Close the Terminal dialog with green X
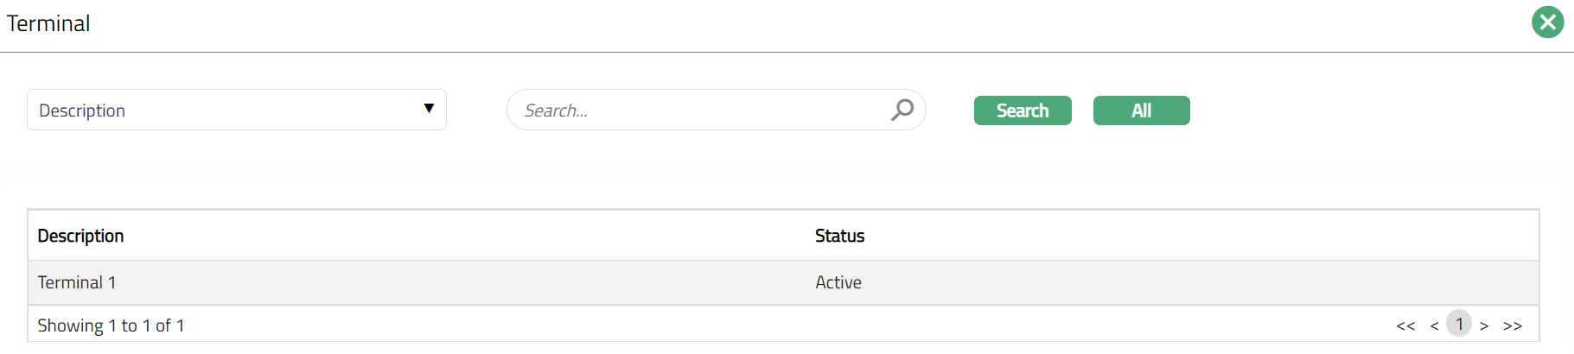The height and width of the screenshot is (354, 1574). point(1547,22)
